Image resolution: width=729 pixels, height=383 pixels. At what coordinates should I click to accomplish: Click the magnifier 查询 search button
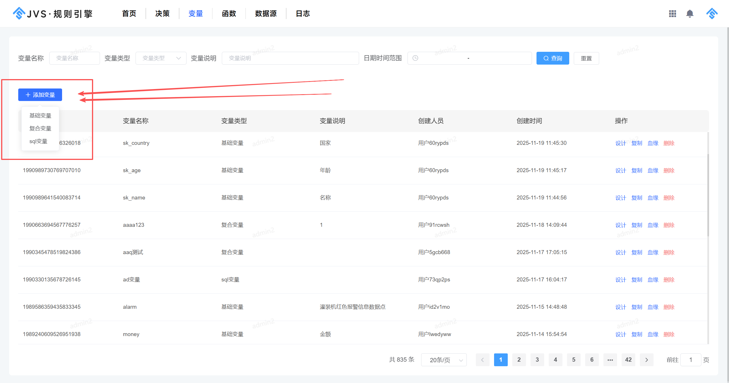(x=552, y=58)
